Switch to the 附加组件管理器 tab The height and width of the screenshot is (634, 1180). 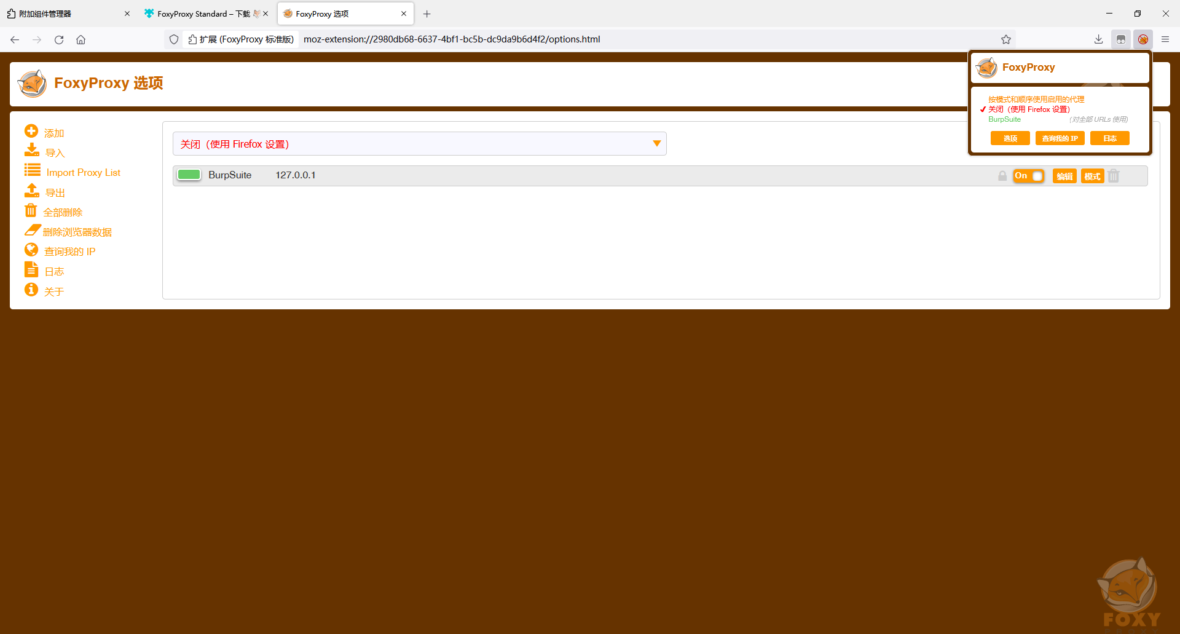click(68, 14)
